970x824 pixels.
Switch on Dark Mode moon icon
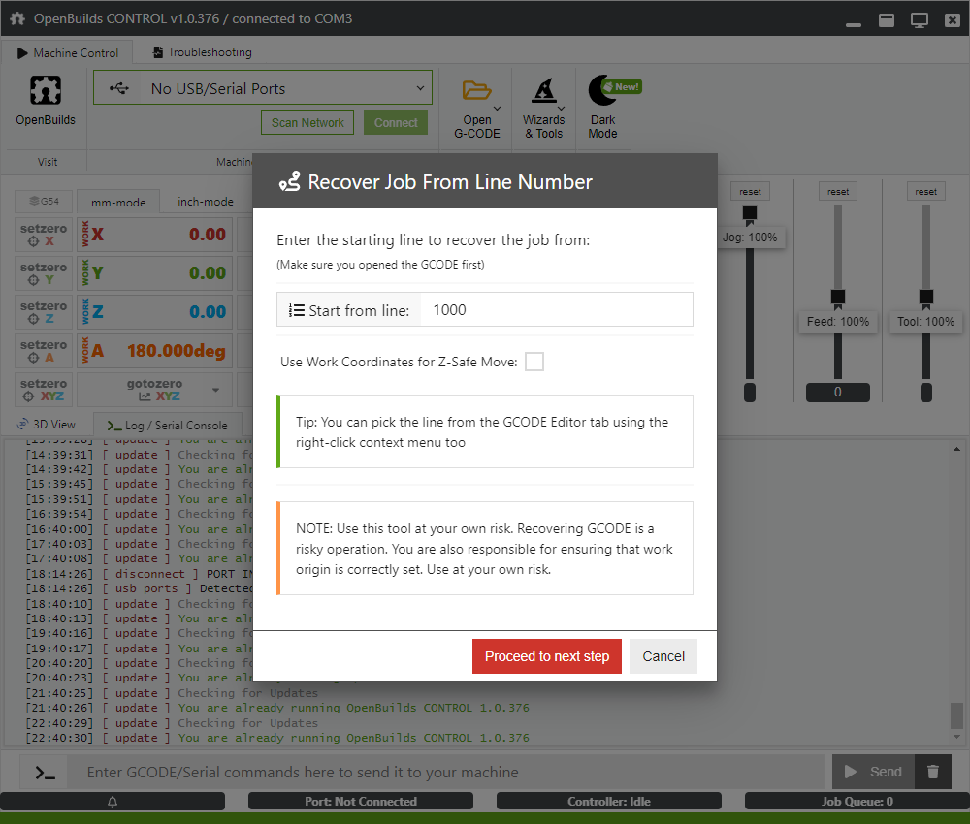tap(602, 90)
